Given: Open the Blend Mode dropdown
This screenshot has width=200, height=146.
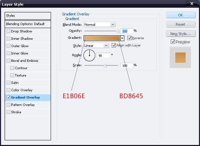Looking at the screenshot, I should pos(113,24).
